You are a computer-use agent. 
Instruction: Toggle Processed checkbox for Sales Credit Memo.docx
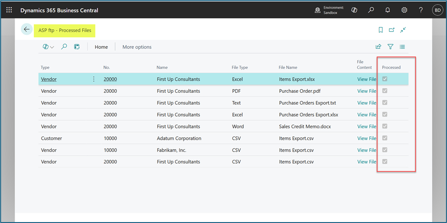click(384, 126)
